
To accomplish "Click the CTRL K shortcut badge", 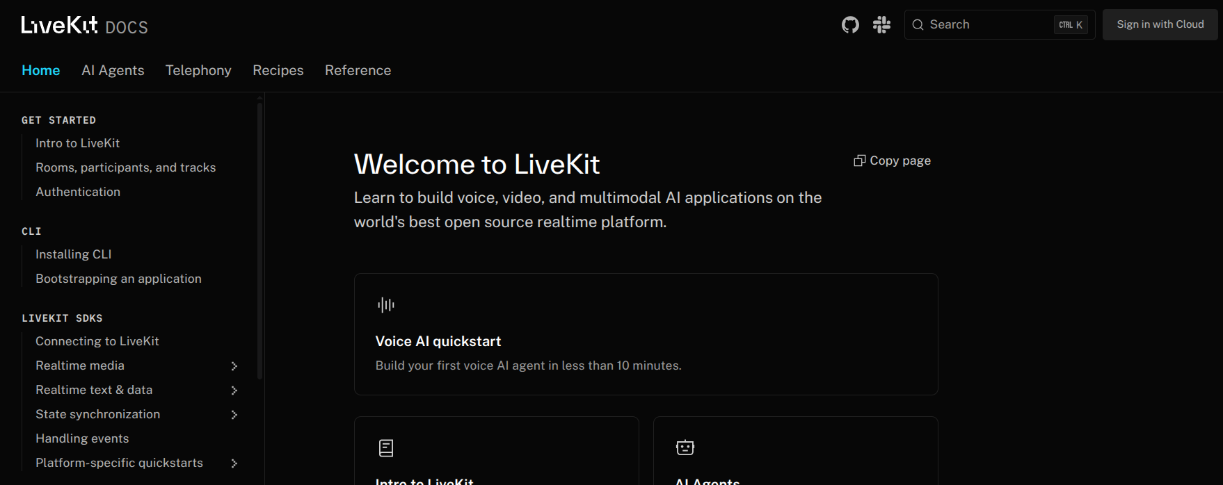I will (x=1071, y=25).
